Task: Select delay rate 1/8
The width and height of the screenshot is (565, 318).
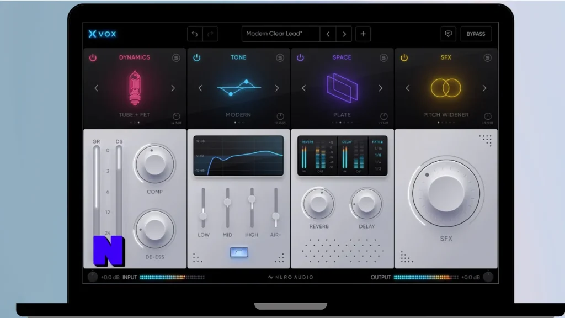Action: tap(378, 155)
